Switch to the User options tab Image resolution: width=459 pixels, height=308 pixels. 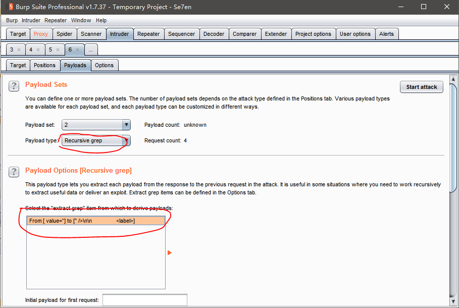point(355,34)
